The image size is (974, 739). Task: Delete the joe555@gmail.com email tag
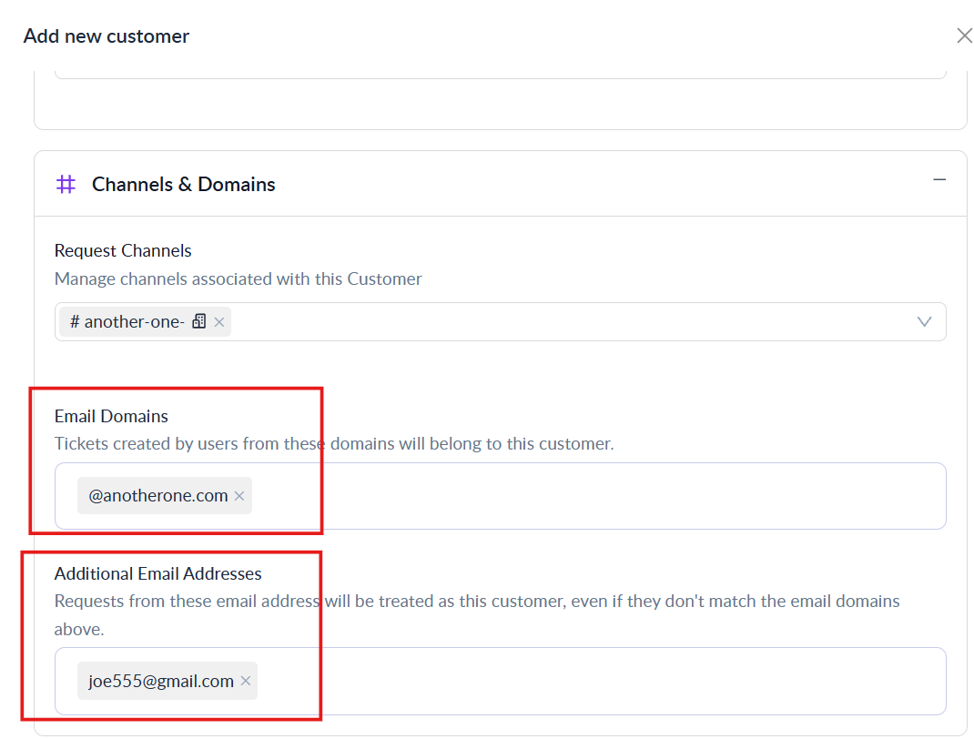(x=245, y=682)
